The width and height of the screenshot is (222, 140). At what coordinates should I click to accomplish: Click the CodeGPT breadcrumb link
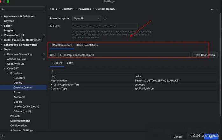67,9
